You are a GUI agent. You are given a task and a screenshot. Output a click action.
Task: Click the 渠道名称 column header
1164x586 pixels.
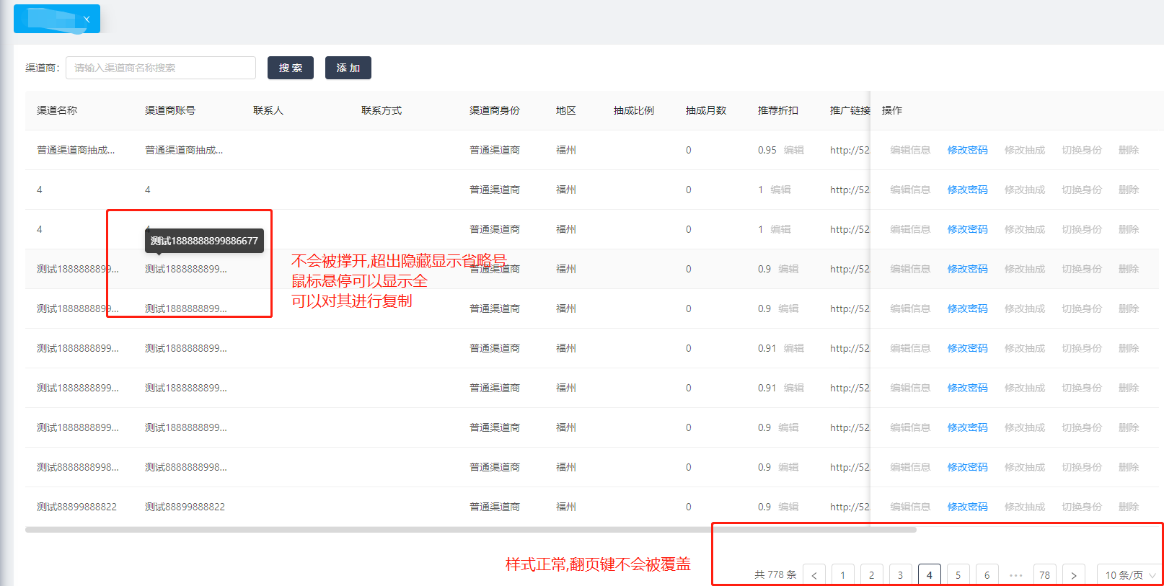pos(57,110)
